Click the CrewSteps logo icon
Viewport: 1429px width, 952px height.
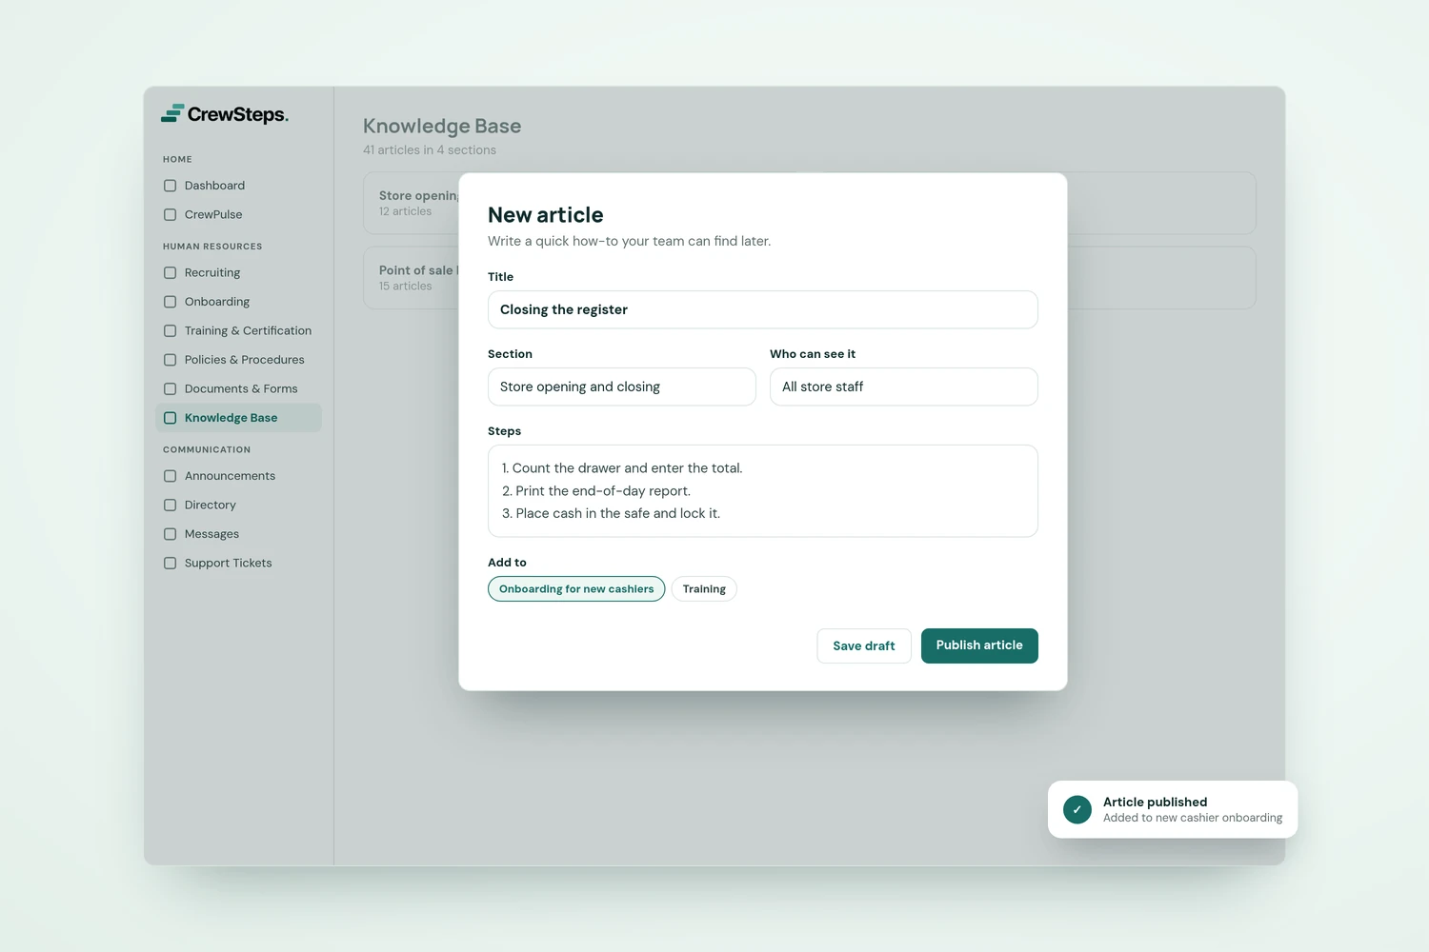(172, 114)
